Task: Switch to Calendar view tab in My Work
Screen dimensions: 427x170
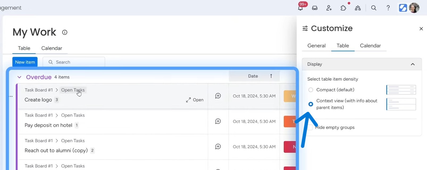Action: pyautogui.click(x=52, y=48)
